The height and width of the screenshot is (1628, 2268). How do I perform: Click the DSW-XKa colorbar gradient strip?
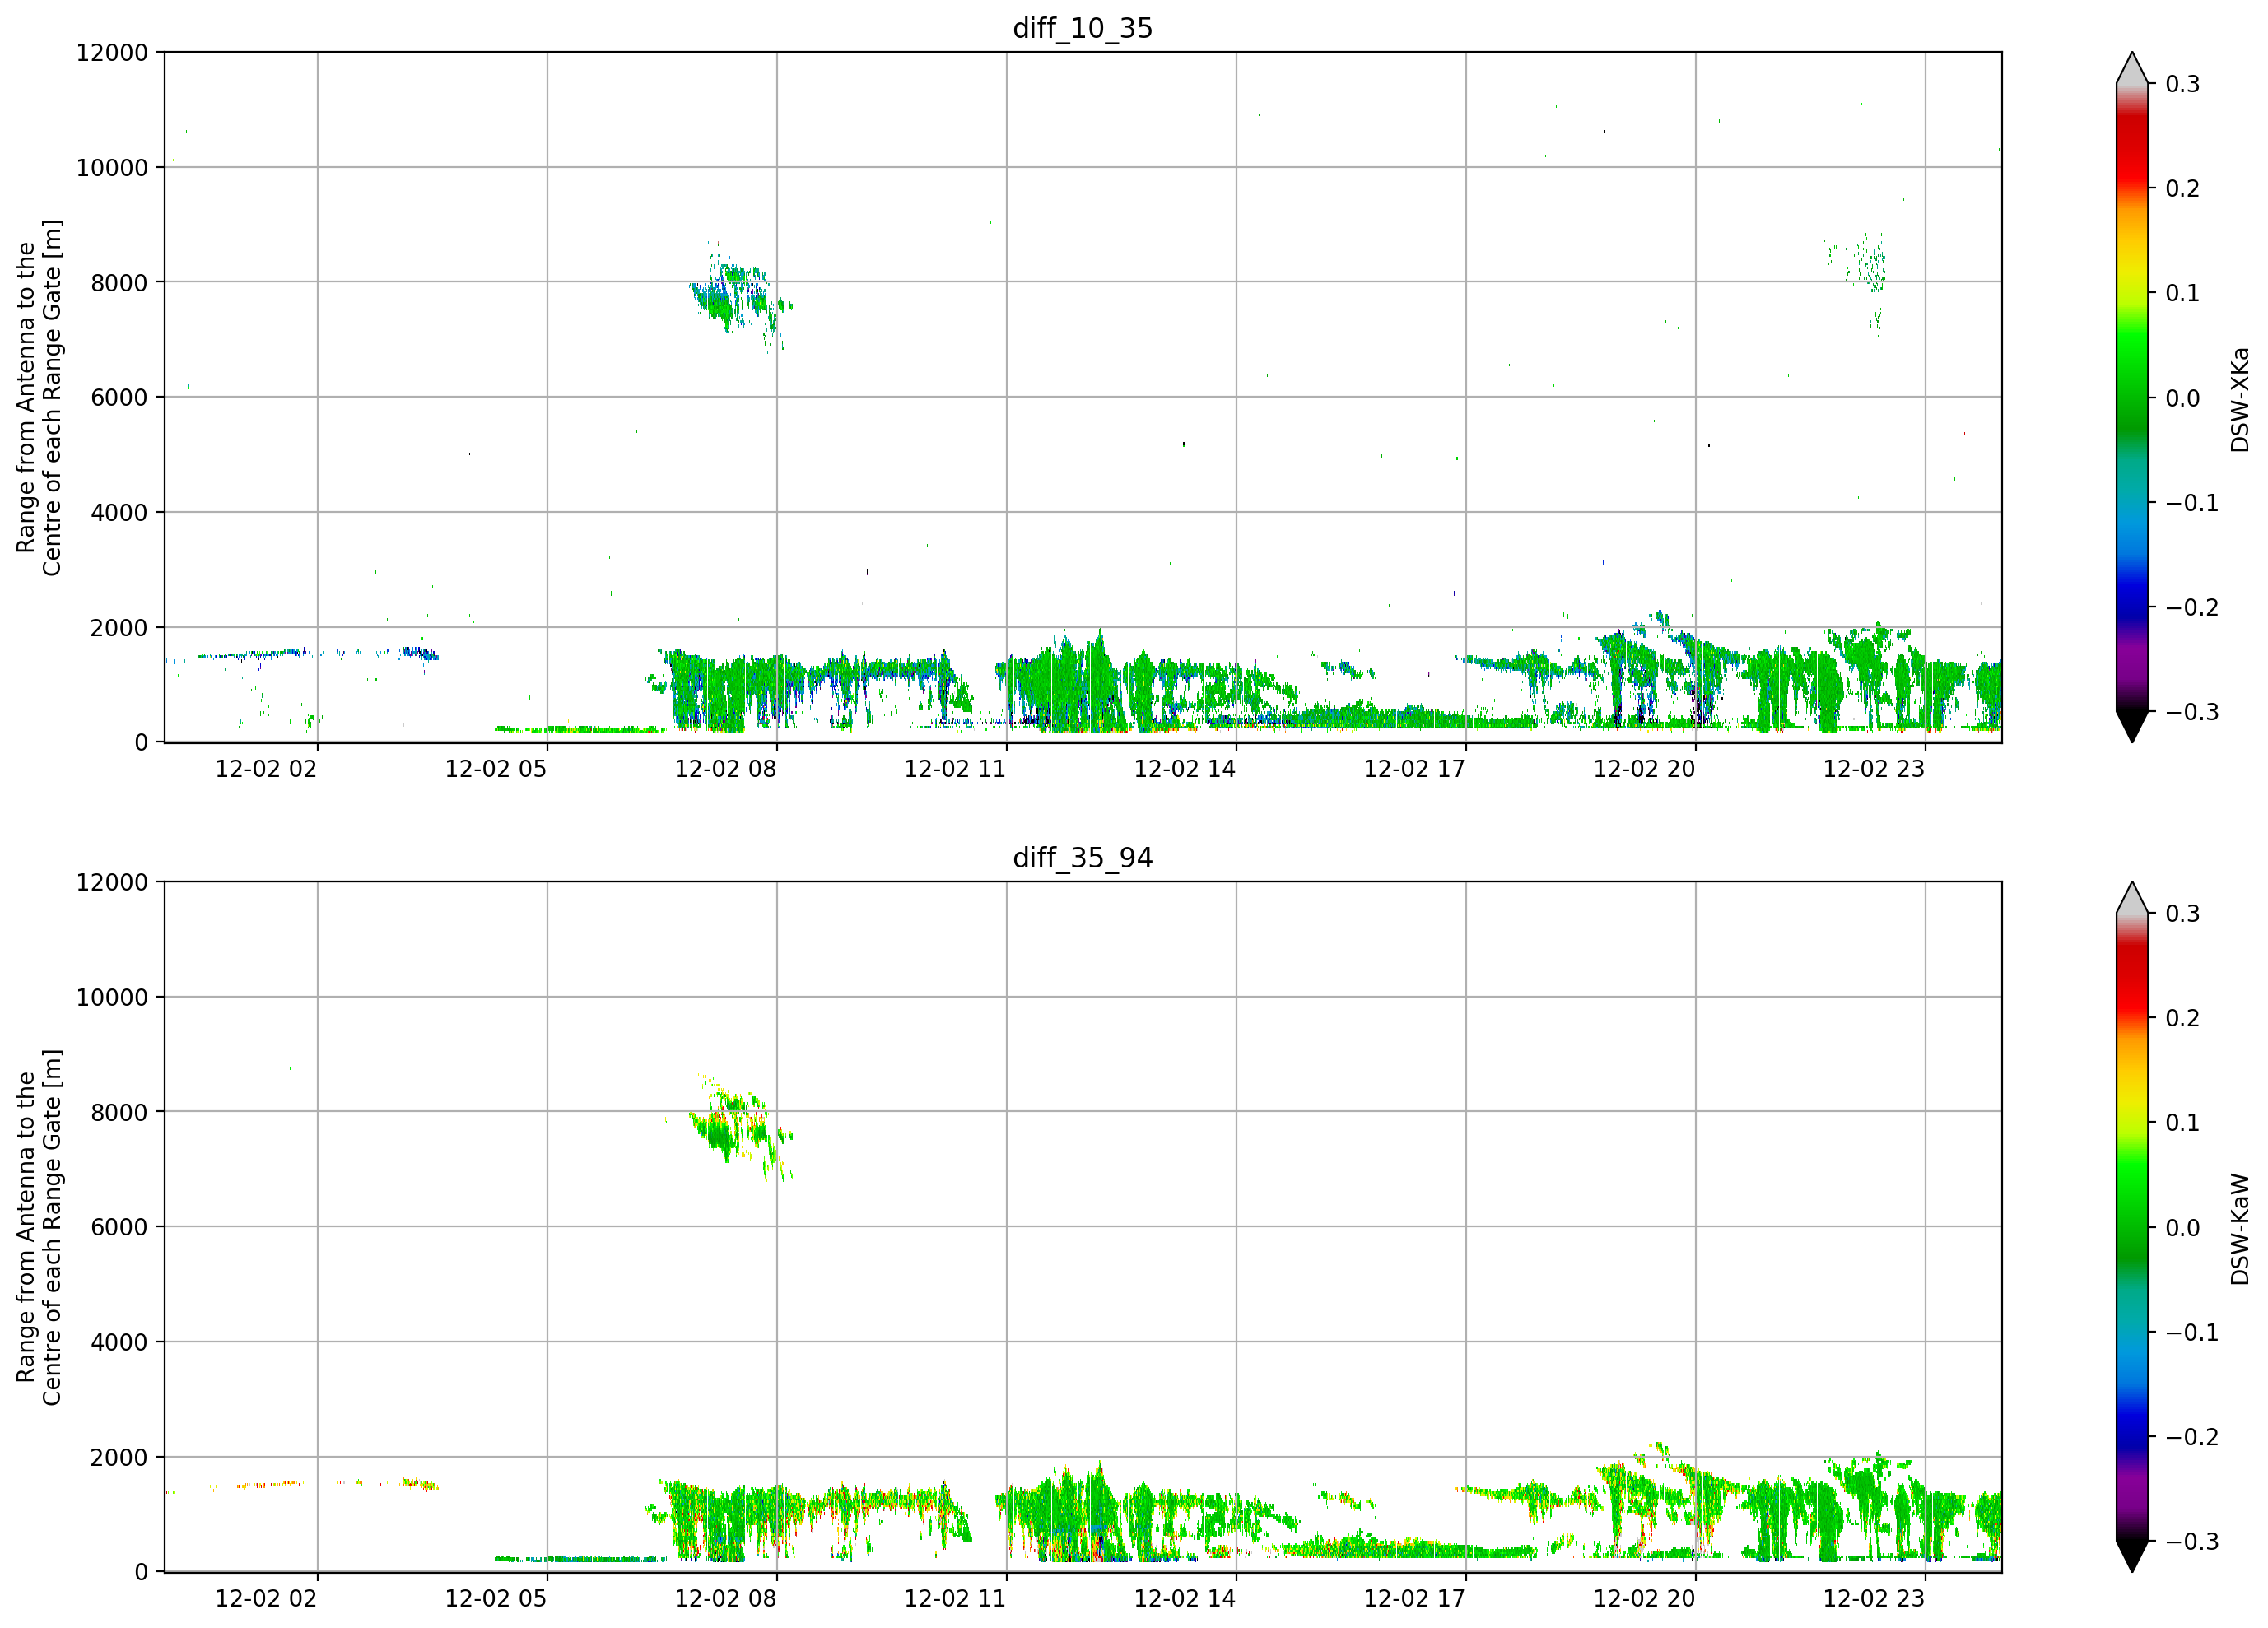pyautogui.click(x=2132, y=397)
